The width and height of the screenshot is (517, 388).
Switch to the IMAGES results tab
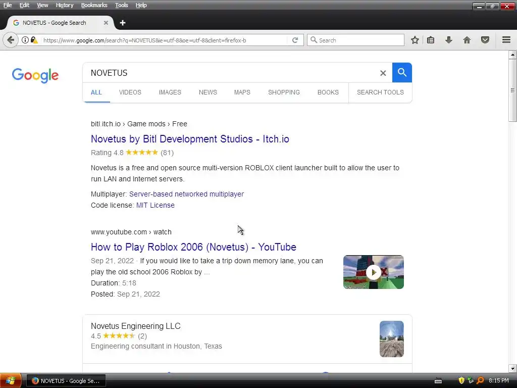[170, 92]
